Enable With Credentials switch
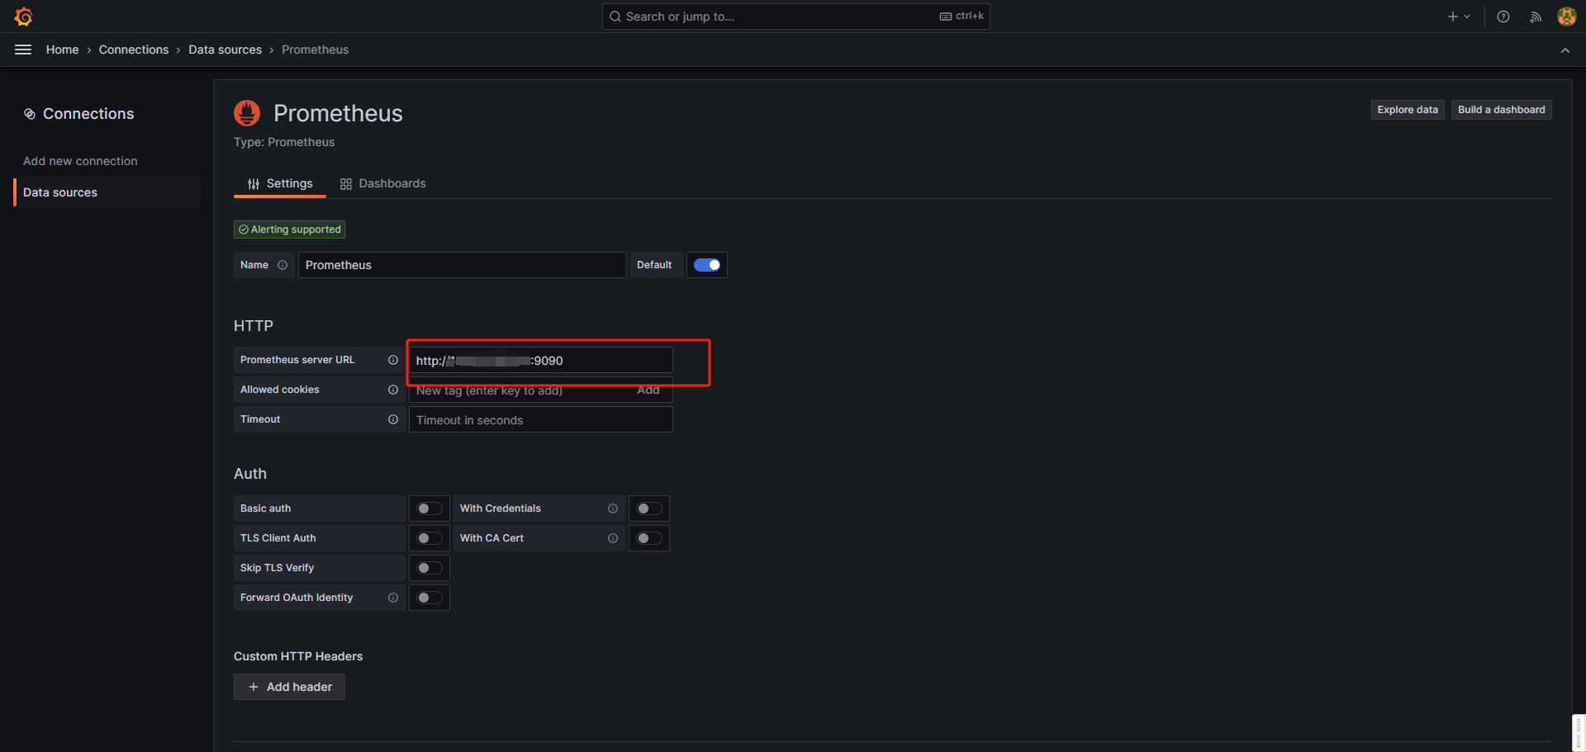The width and height of the screenshot is (1586, 752). coord(649,508)
